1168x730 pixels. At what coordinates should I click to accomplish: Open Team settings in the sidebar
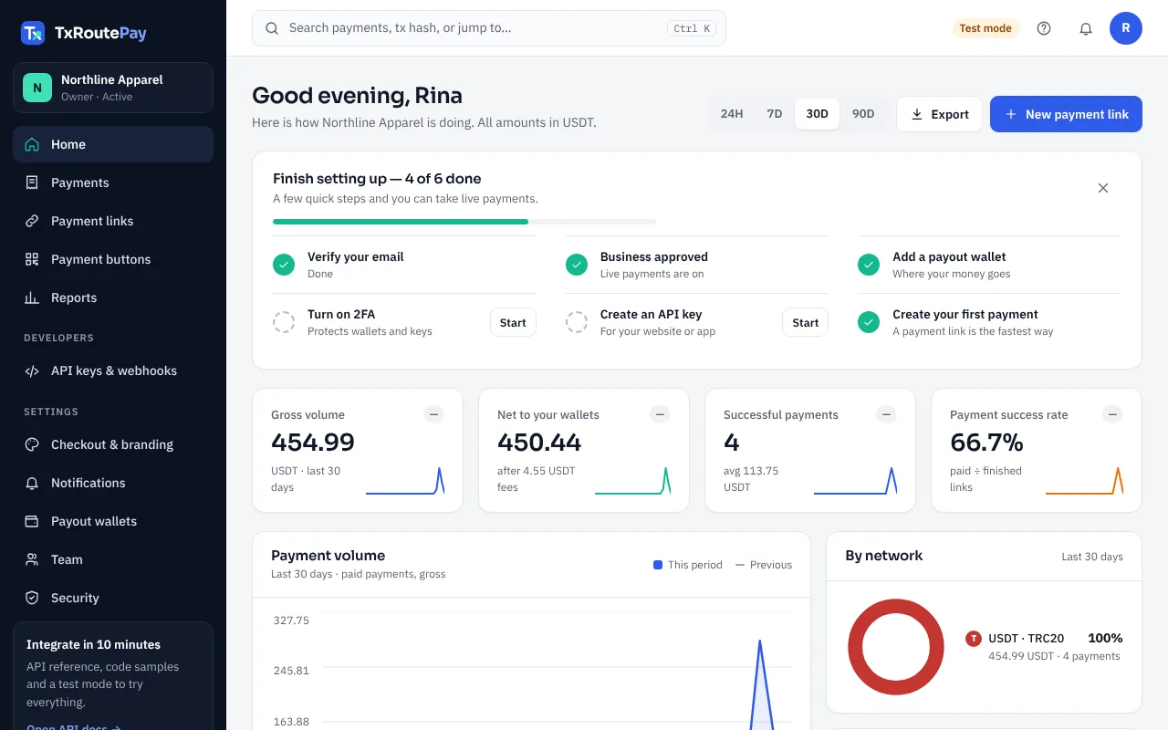[x=113, y=559]
